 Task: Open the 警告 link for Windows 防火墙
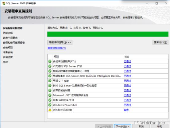126,110
